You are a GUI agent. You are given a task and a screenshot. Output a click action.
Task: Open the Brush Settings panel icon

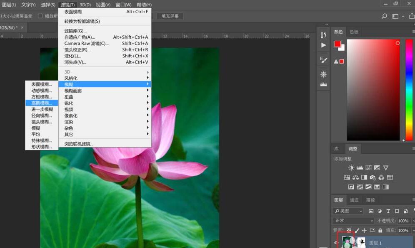tap(324, 60)
